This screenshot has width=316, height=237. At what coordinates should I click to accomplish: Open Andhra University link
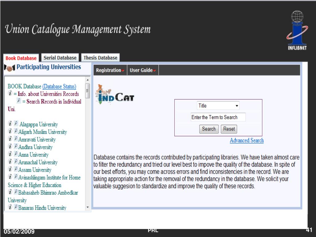[x=35, y=147]
